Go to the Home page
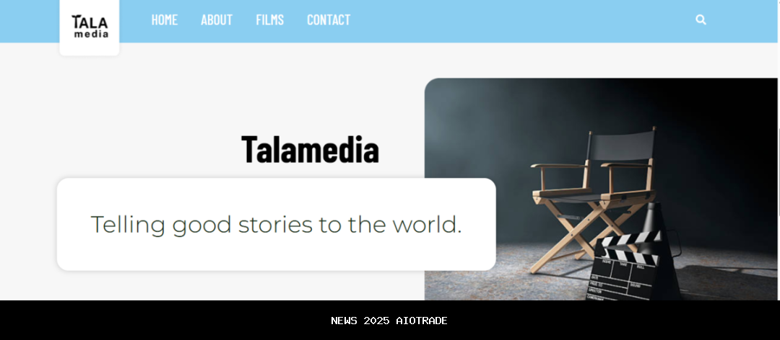Screen dimensions: 780x340 click(x=165, y=20)
